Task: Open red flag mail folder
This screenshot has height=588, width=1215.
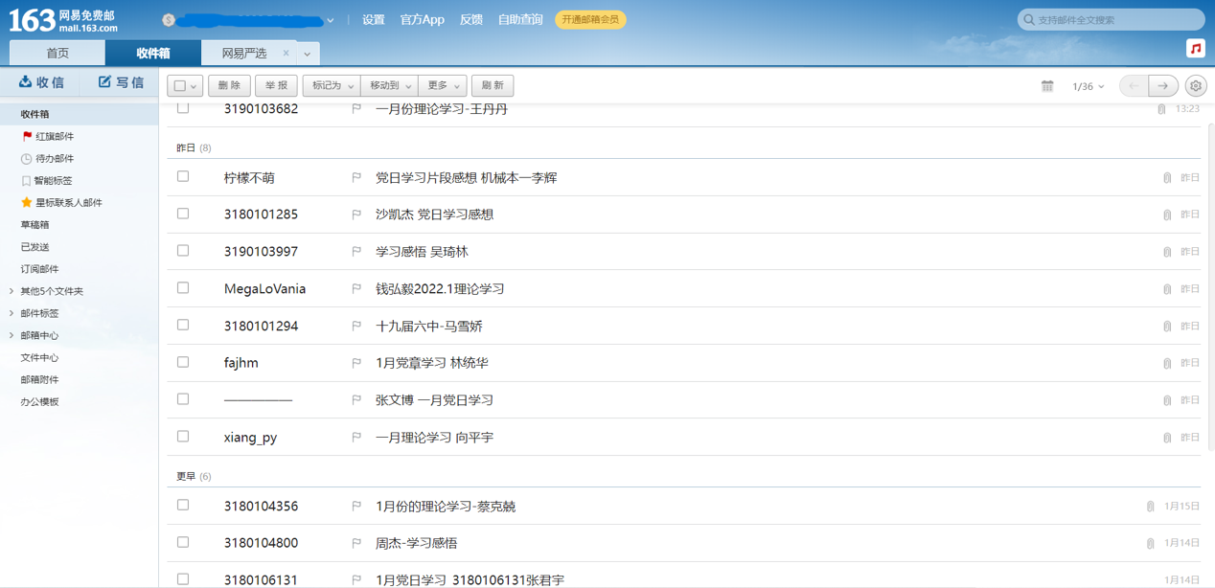Action: click(54, 137)
